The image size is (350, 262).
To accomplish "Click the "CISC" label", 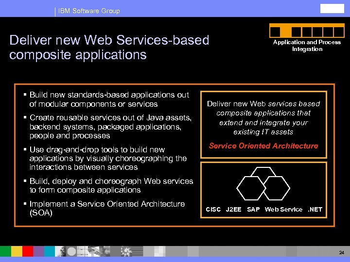I will tap(213, 210).
